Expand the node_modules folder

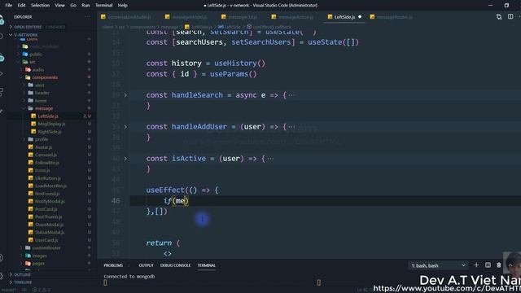pos(46,46)
